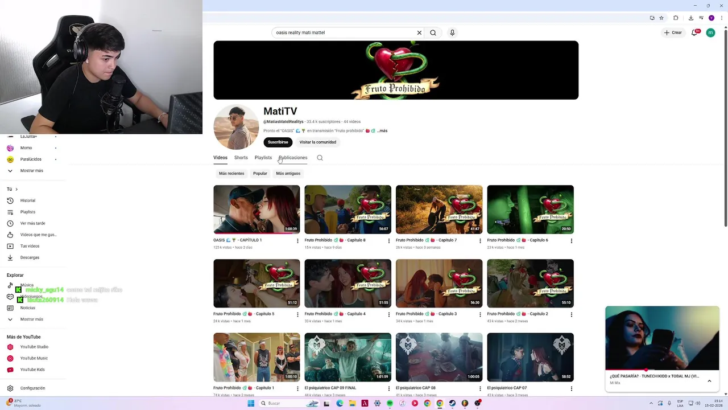
Task: Expand 'Mostrar más' under subscriptions list
Action: pyautogui.click(x=32, y=171)
